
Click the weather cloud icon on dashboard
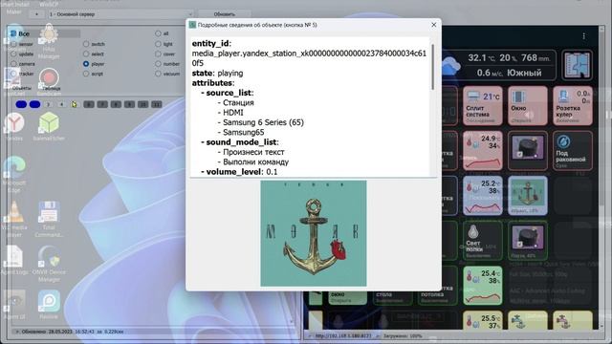450,65
